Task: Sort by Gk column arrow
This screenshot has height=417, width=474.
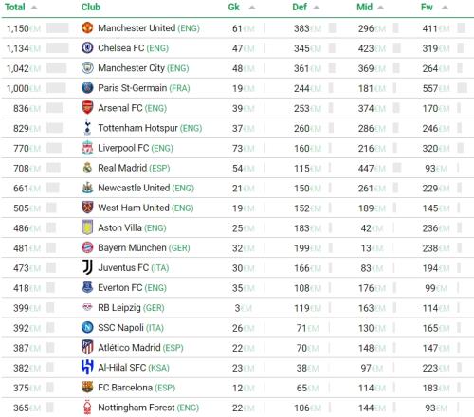Action: pos(252,8)
